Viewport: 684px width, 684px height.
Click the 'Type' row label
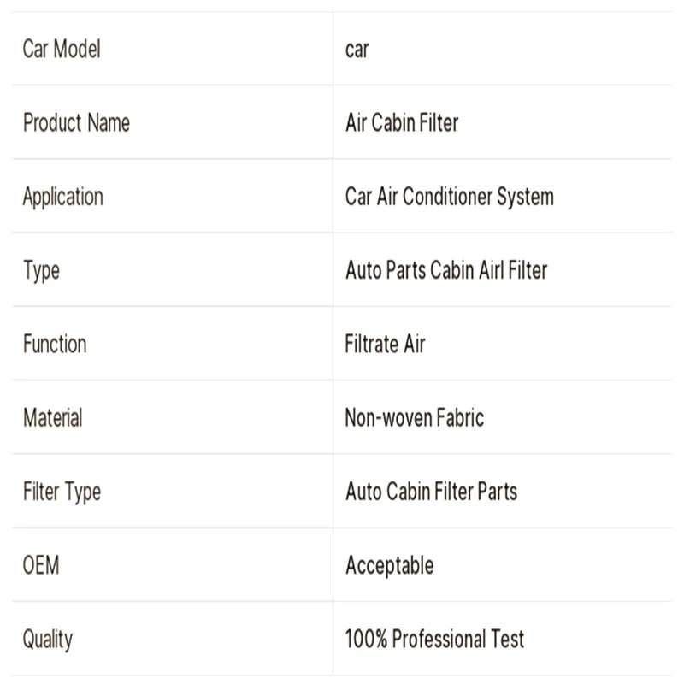(x=41, y=271)
